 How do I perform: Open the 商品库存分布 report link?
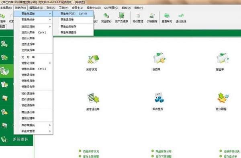point(163,151)
